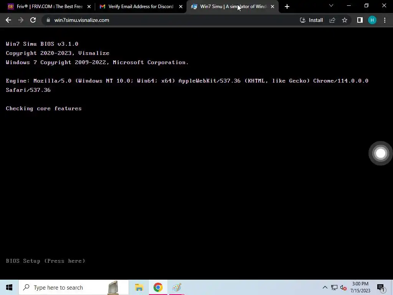Click the muted volume tray icon
The image size is (393, 295).
343,287
